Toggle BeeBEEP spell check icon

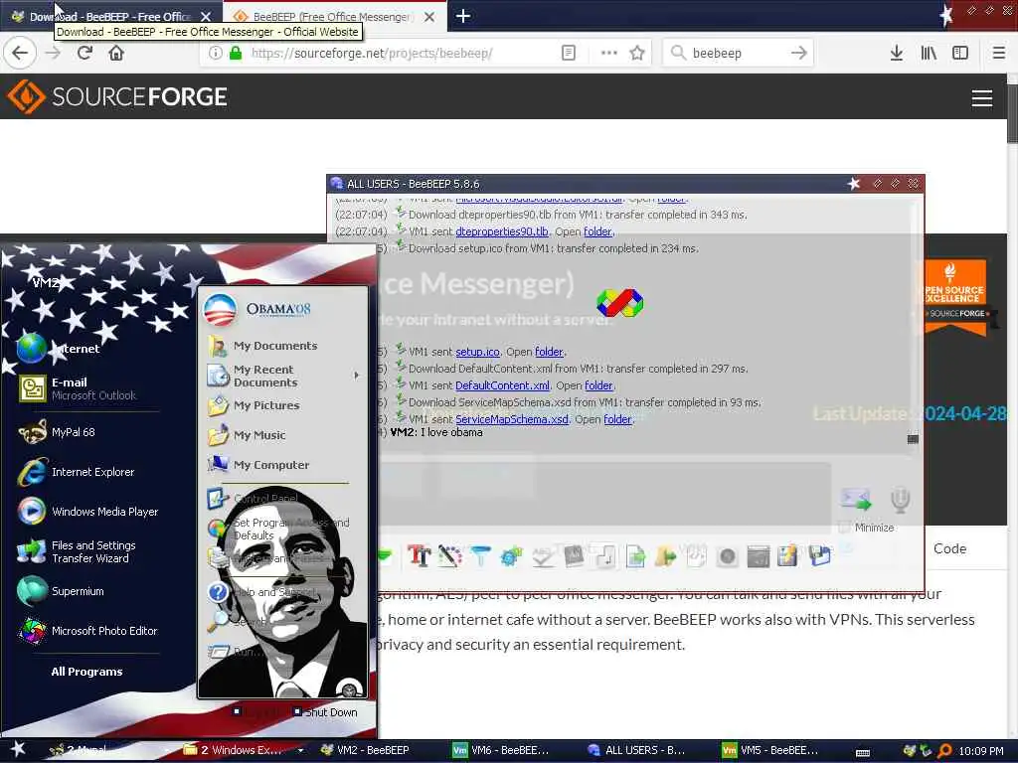coord(542,556)
